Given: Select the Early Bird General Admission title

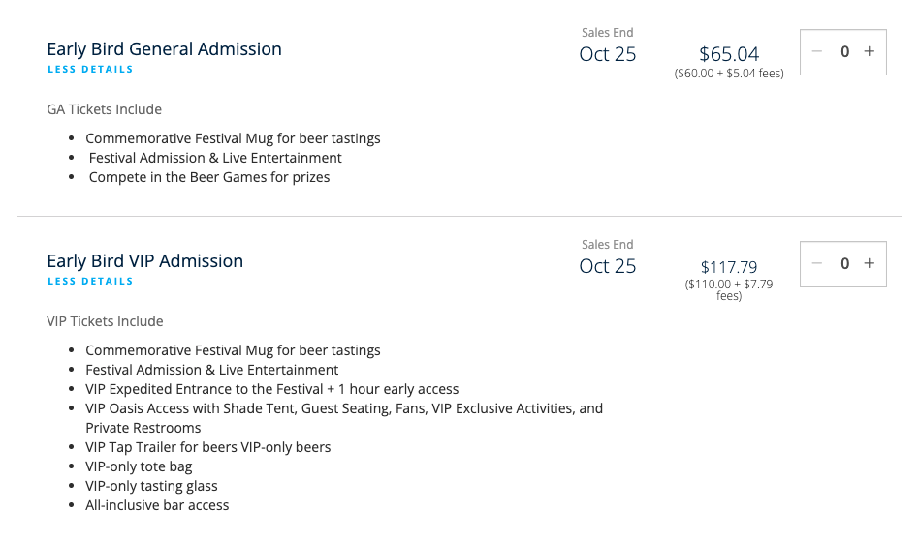Looking at the screenshot, I should click(164, 49).
